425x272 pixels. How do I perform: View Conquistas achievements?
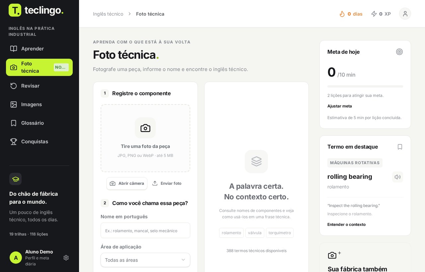pos(39,142)
